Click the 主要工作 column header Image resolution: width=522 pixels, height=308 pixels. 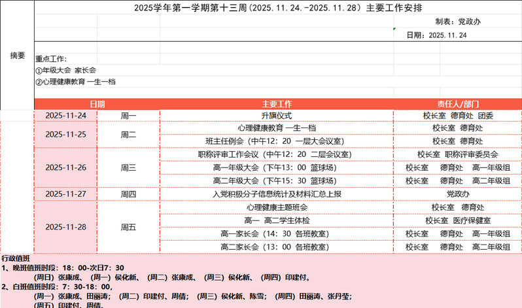[276, 104]
